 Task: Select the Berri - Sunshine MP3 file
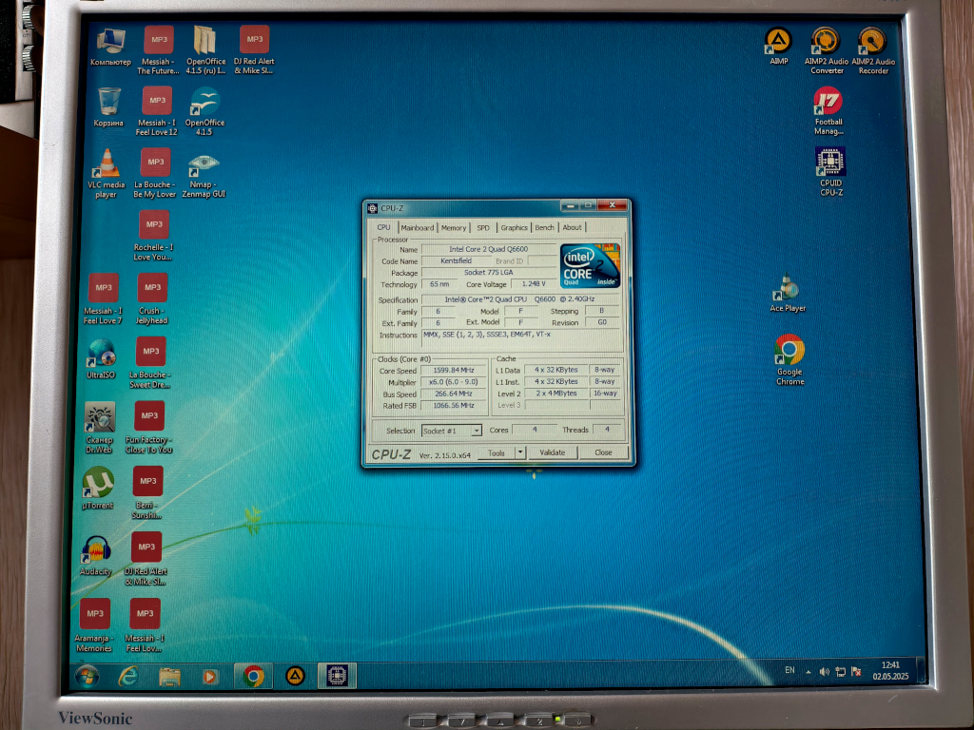click(x=147, y=493)
